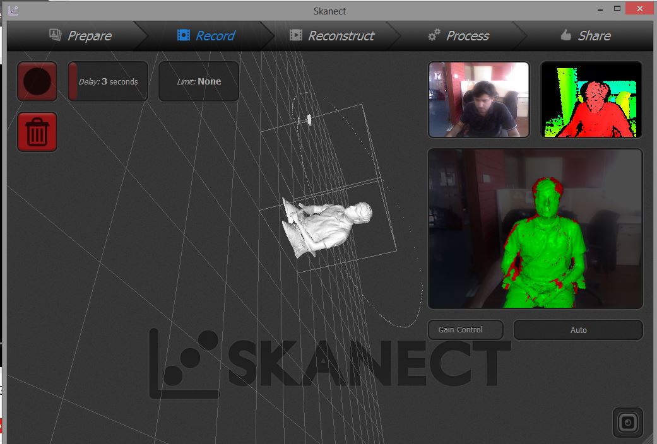Click the green scan feedback view
This screenshot has height=444, width=657.
535,229
